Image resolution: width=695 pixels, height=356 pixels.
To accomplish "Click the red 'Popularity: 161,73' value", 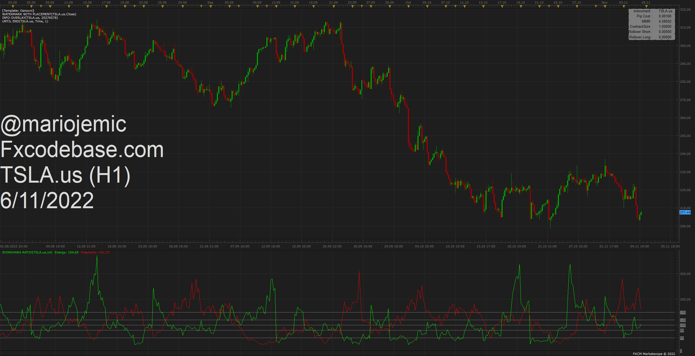I will tap(95, 252).
